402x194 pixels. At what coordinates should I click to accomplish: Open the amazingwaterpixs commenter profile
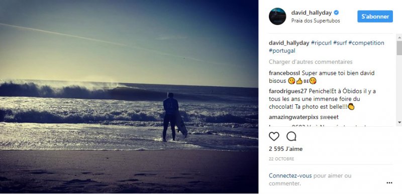pos(294,117)
